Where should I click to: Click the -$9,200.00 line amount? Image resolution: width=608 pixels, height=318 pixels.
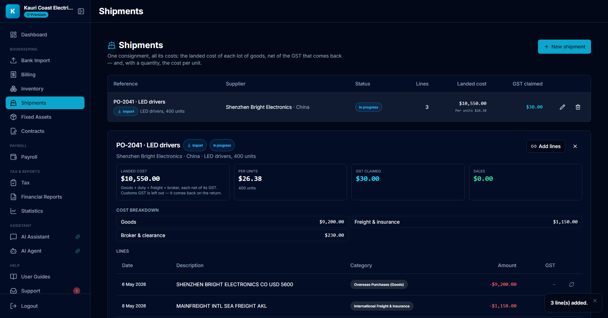(503, 284)
